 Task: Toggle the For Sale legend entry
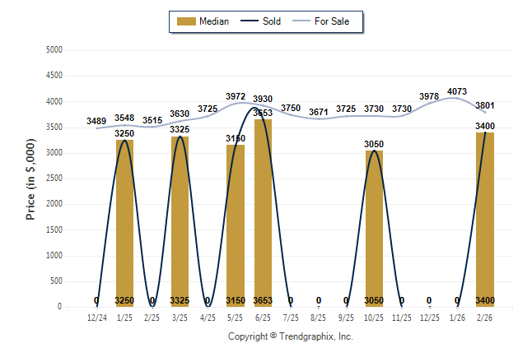[332, 21]
